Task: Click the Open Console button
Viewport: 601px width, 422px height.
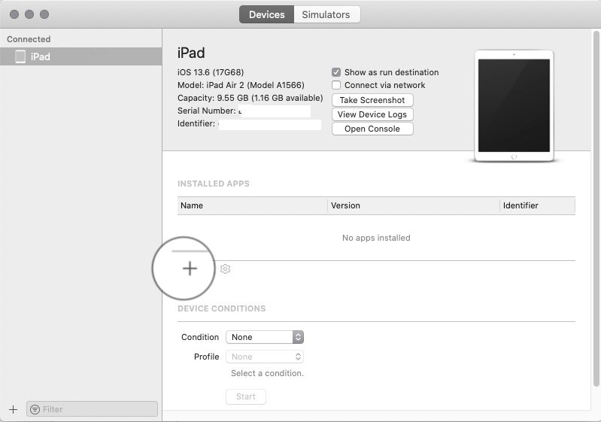Action: [x=372, y=129]
